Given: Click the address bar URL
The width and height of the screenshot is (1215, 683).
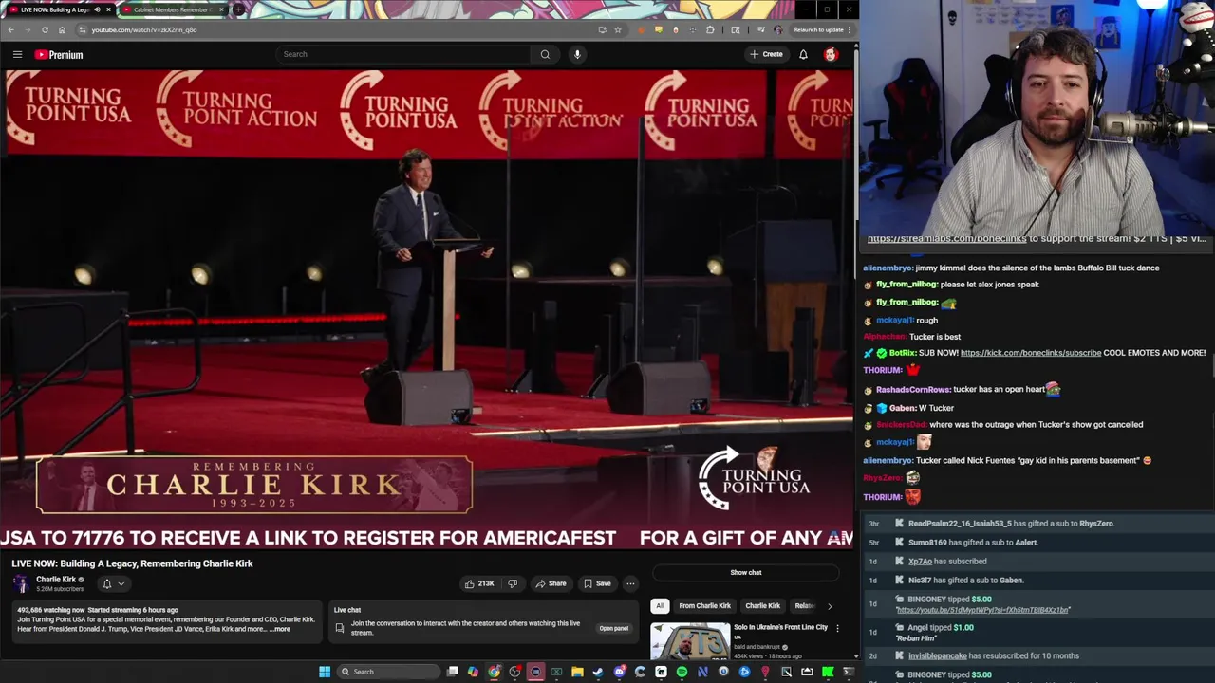Looking at the screenshot, I should pyautogui.click(x=144, y=29).
